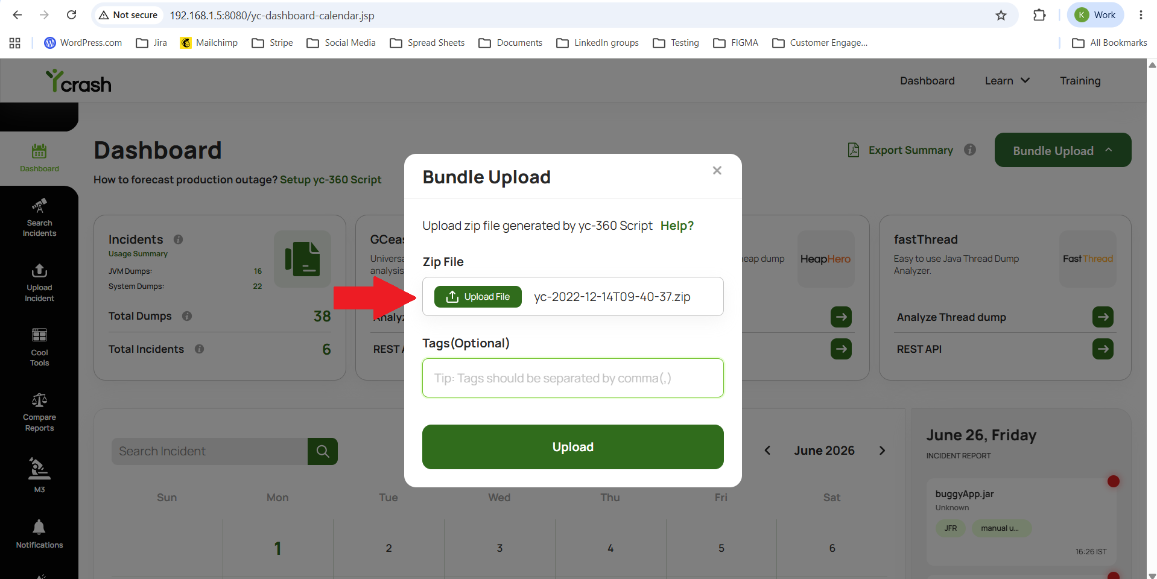
Task: Click info icon beside Total Dumps
Action: pyautogui.click(x=187, y=316)
